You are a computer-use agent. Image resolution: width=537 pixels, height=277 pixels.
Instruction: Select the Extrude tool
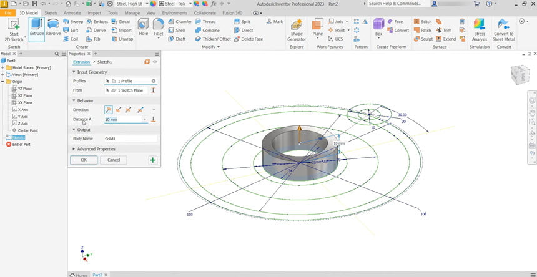point(37,30)
